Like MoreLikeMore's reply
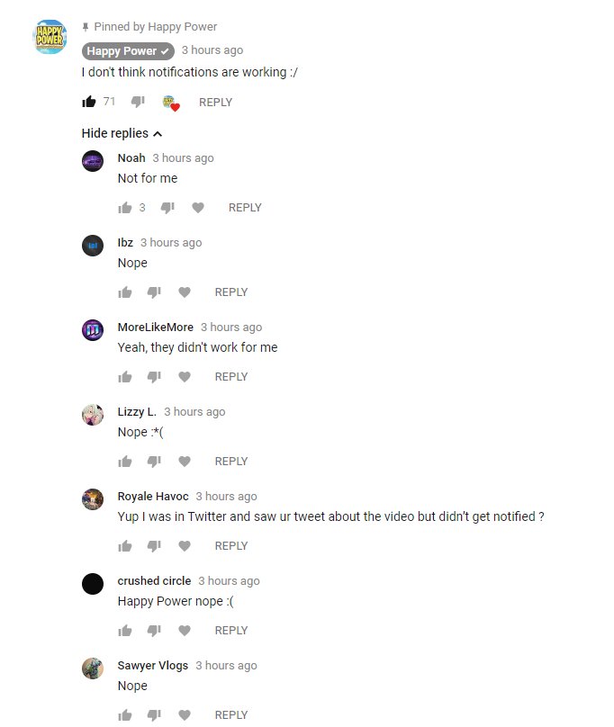 click(x=125, y=377)
